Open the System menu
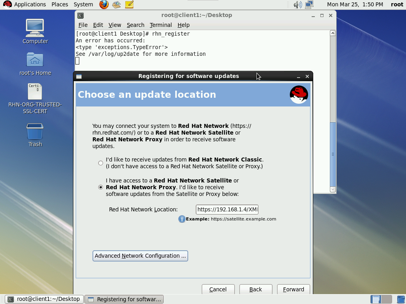Viewport: 406px width, 304px height. (x=83, y=4)
